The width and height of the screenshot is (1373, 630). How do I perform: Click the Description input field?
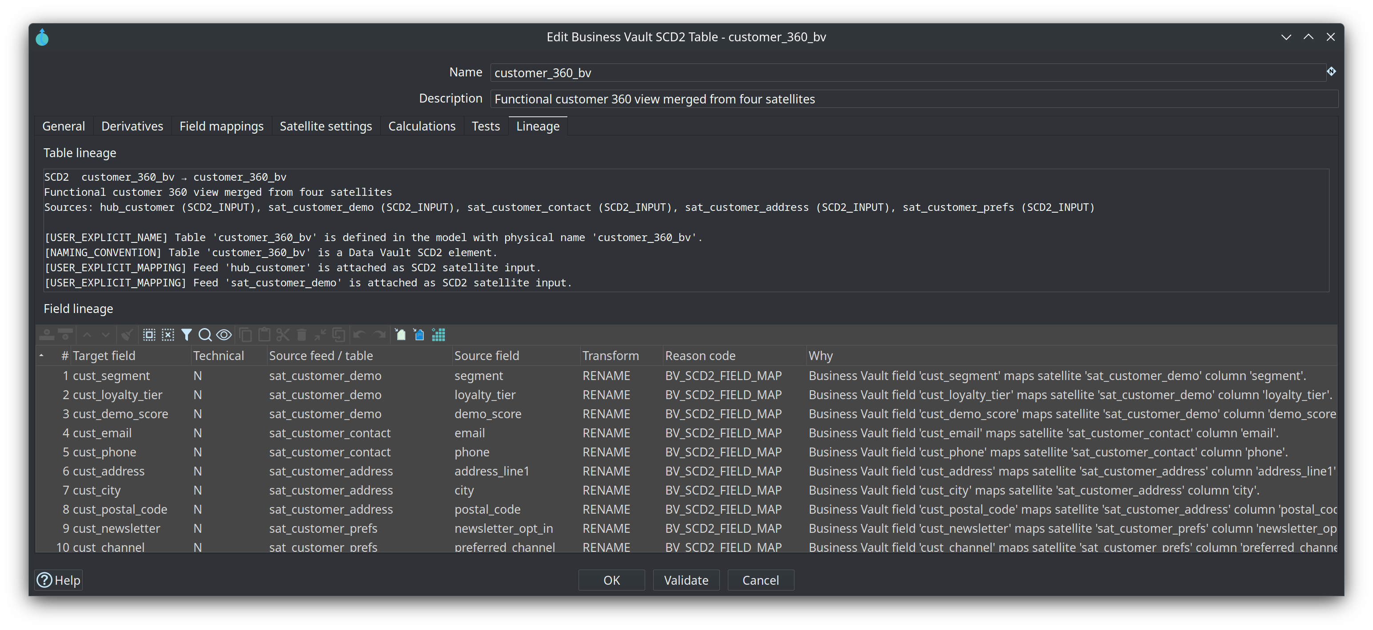click(x=914, y=99)
